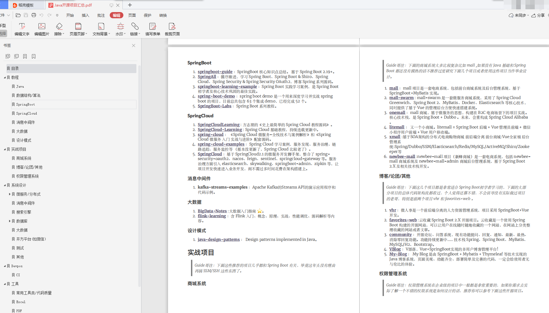Viewport: 549px width, 313px height.
Task: Click collapse all bookmarks icon
Action: [16, 56]
